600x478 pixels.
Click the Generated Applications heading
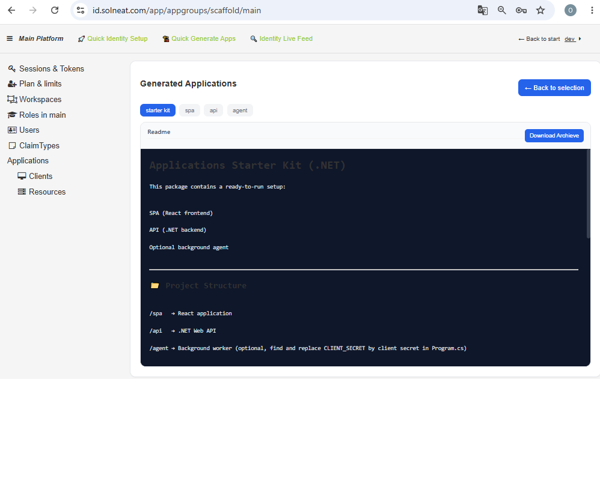click(x=188, y=83)
